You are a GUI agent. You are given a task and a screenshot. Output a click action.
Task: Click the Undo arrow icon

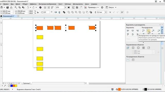pos(28,7)
